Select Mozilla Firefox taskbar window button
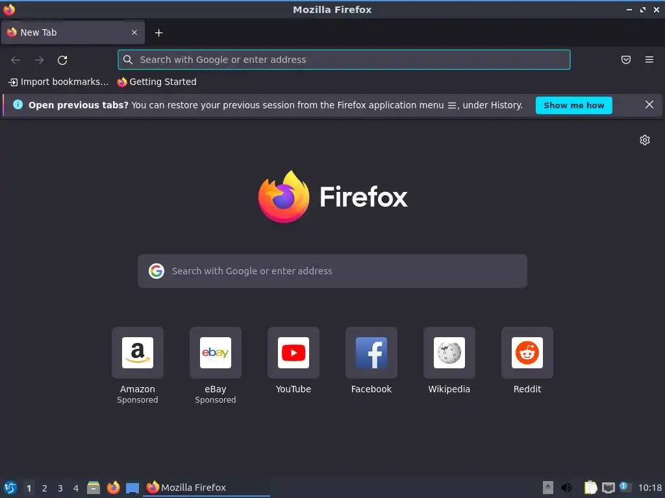The image size is (665, 498). click(207, 488)
